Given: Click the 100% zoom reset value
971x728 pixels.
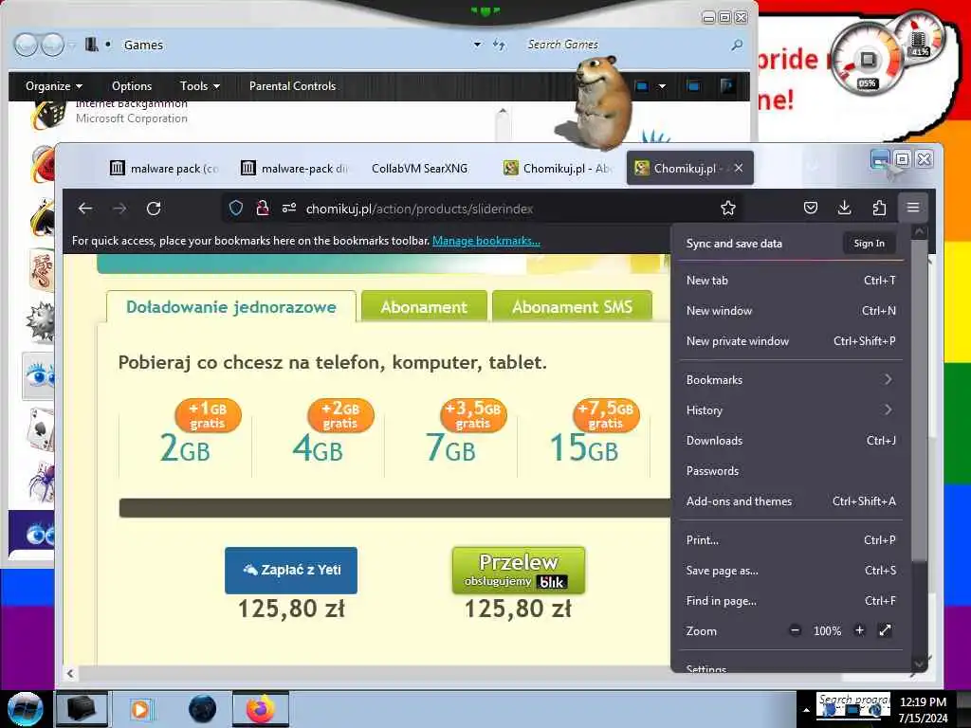Looking at the screenshot, I should [x=827, y=630].
